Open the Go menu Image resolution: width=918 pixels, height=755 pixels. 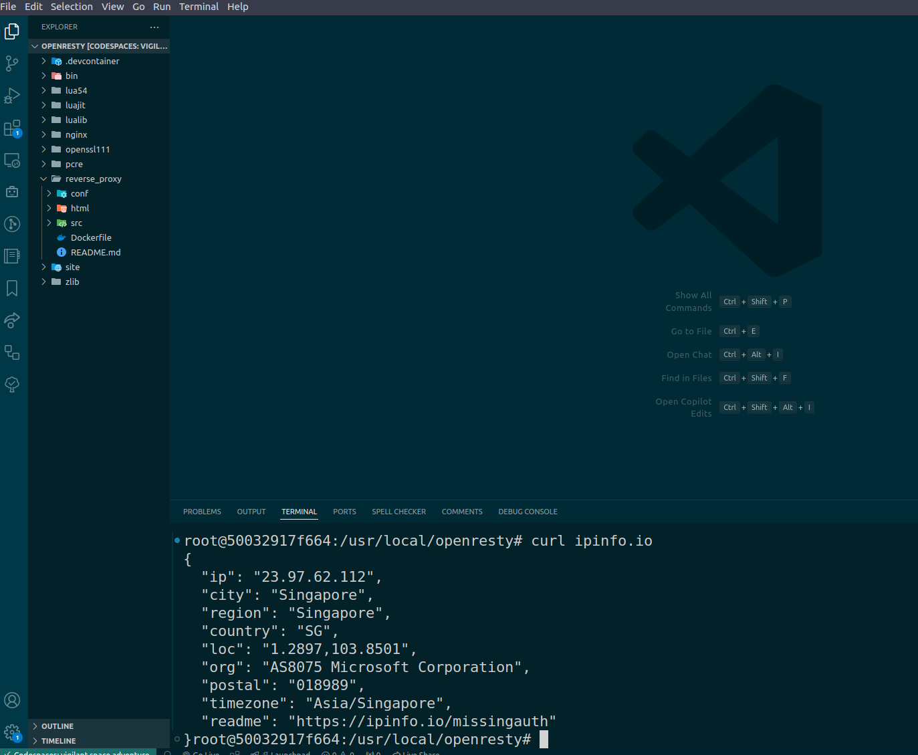pos(138,7)
